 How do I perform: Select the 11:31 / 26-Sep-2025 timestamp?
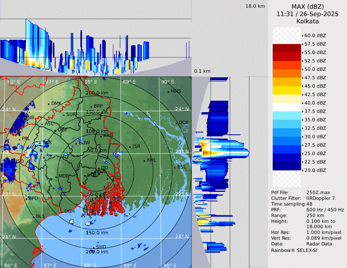(307, 14)
